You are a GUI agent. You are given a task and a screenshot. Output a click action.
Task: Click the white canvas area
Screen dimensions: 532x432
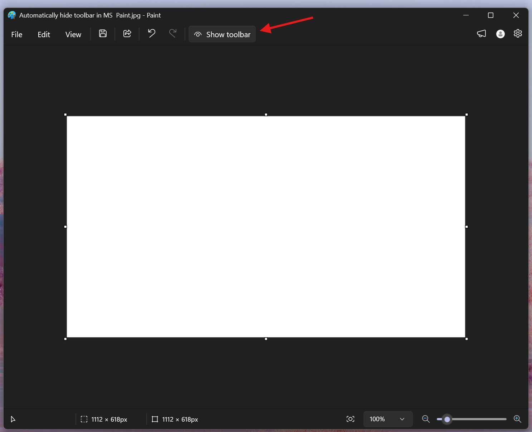click(266, 226)
